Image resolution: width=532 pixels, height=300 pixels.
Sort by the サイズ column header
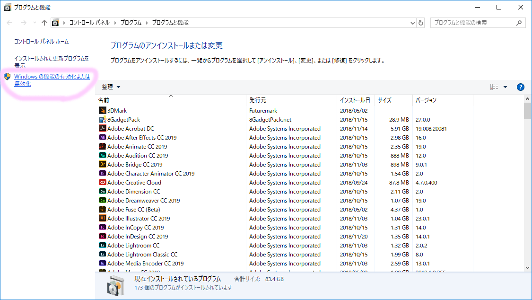tap(393, 100)
